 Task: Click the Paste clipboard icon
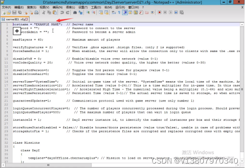55,13
